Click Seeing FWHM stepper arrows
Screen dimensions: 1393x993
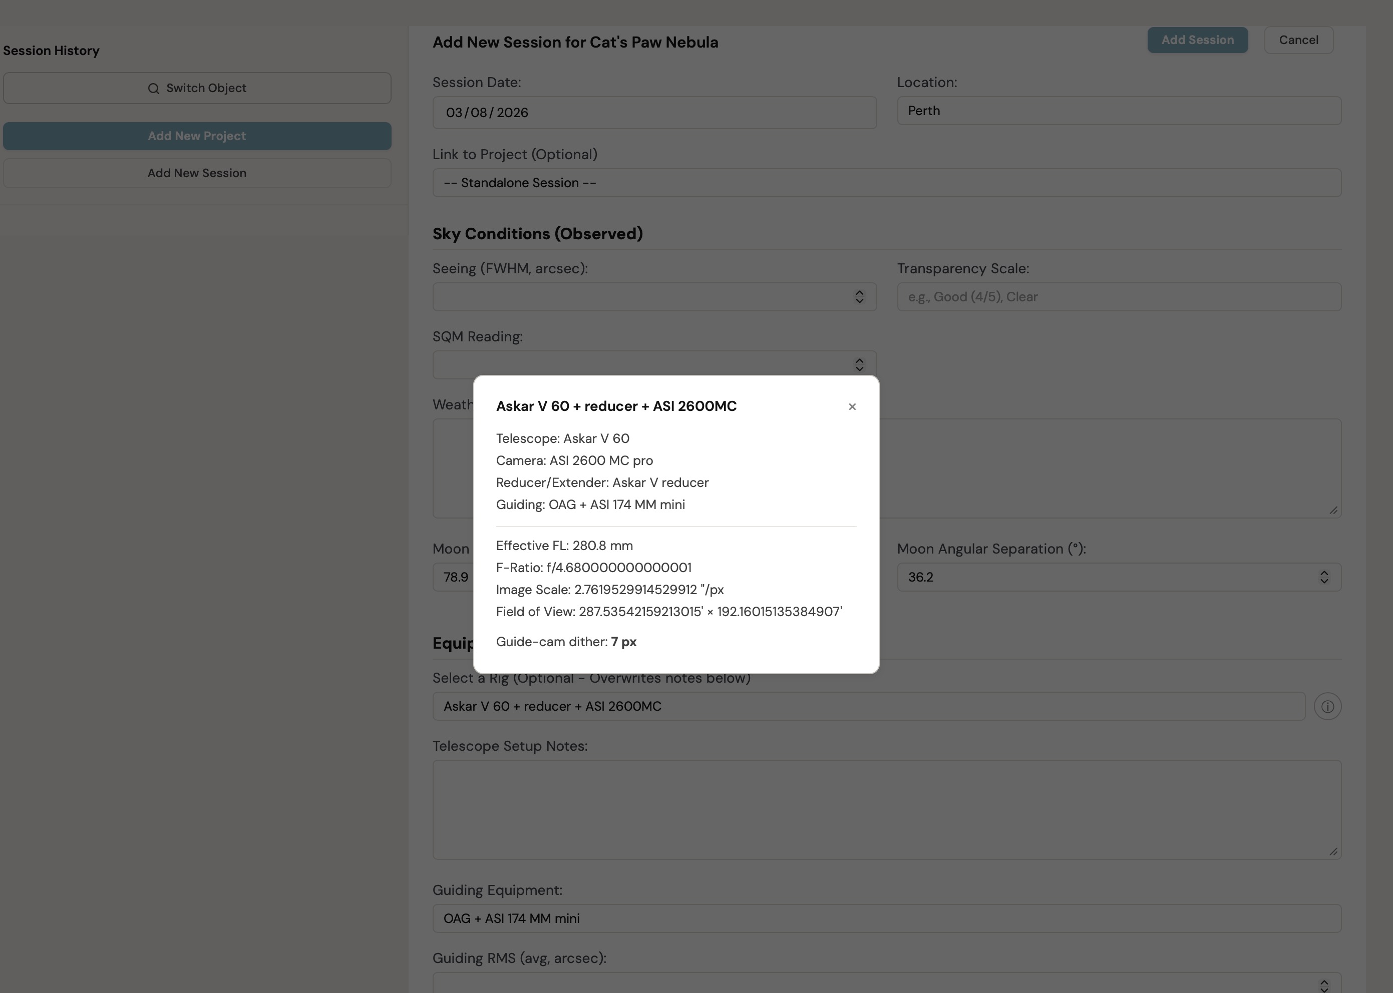click(x=859, y=297)
